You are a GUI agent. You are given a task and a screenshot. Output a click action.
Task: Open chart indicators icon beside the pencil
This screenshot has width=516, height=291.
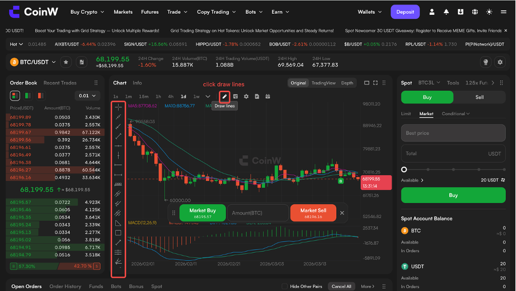[235, 96]
